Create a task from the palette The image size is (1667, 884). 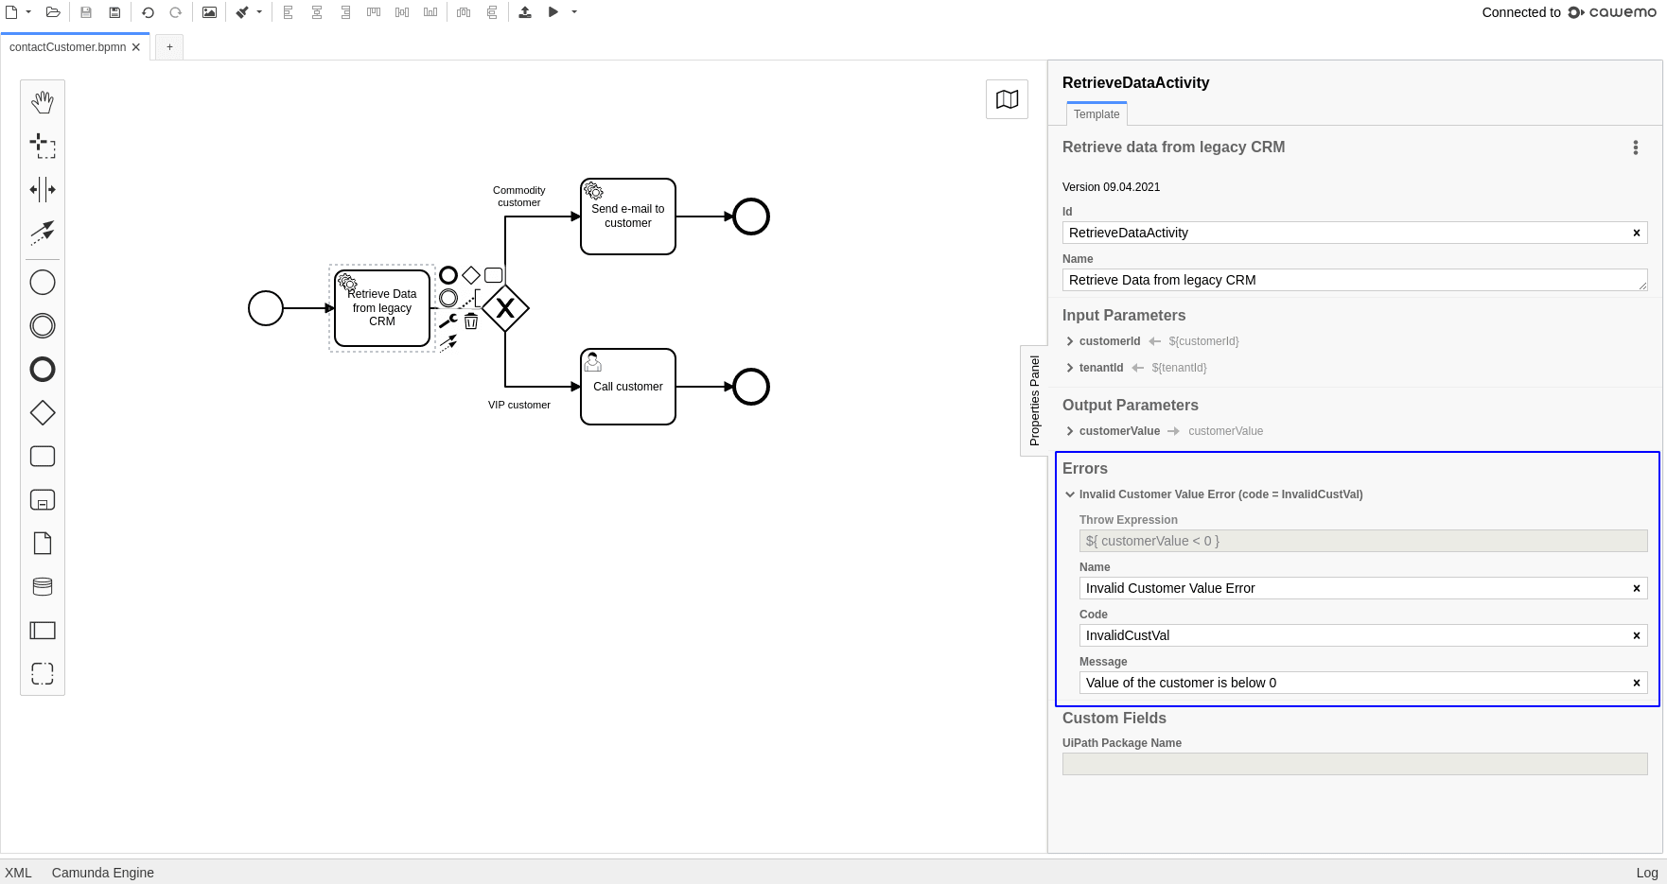click(43, 457)
